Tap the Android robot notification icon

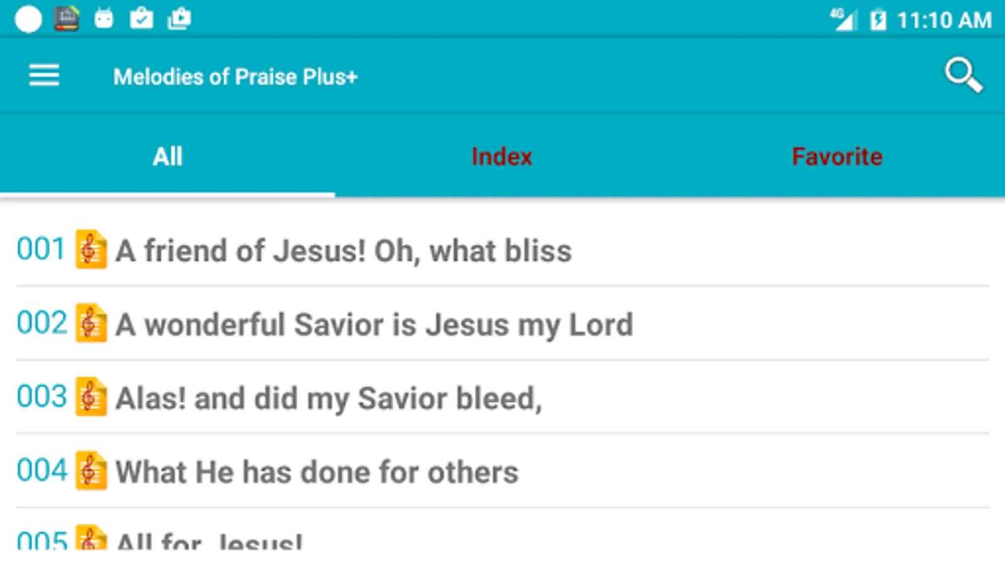tap(104, 19)
